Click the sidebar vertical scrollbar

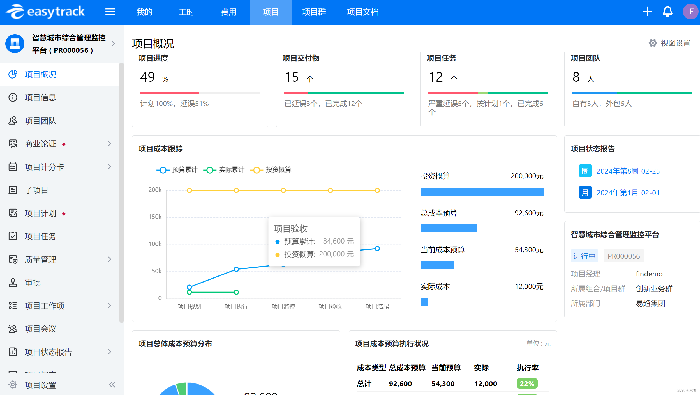coord(121,192)
